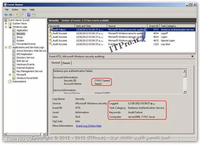
Task: Click the lock icon of Audit Failure row
Action: pyautogui.click(x=51, y=30)
